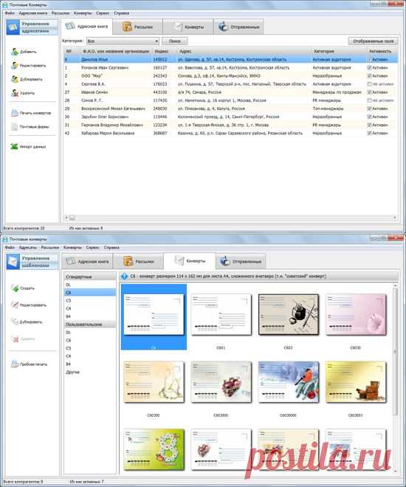Click the Поиск search button
This screenshot has height=487, width=406.
coord(175,41)
